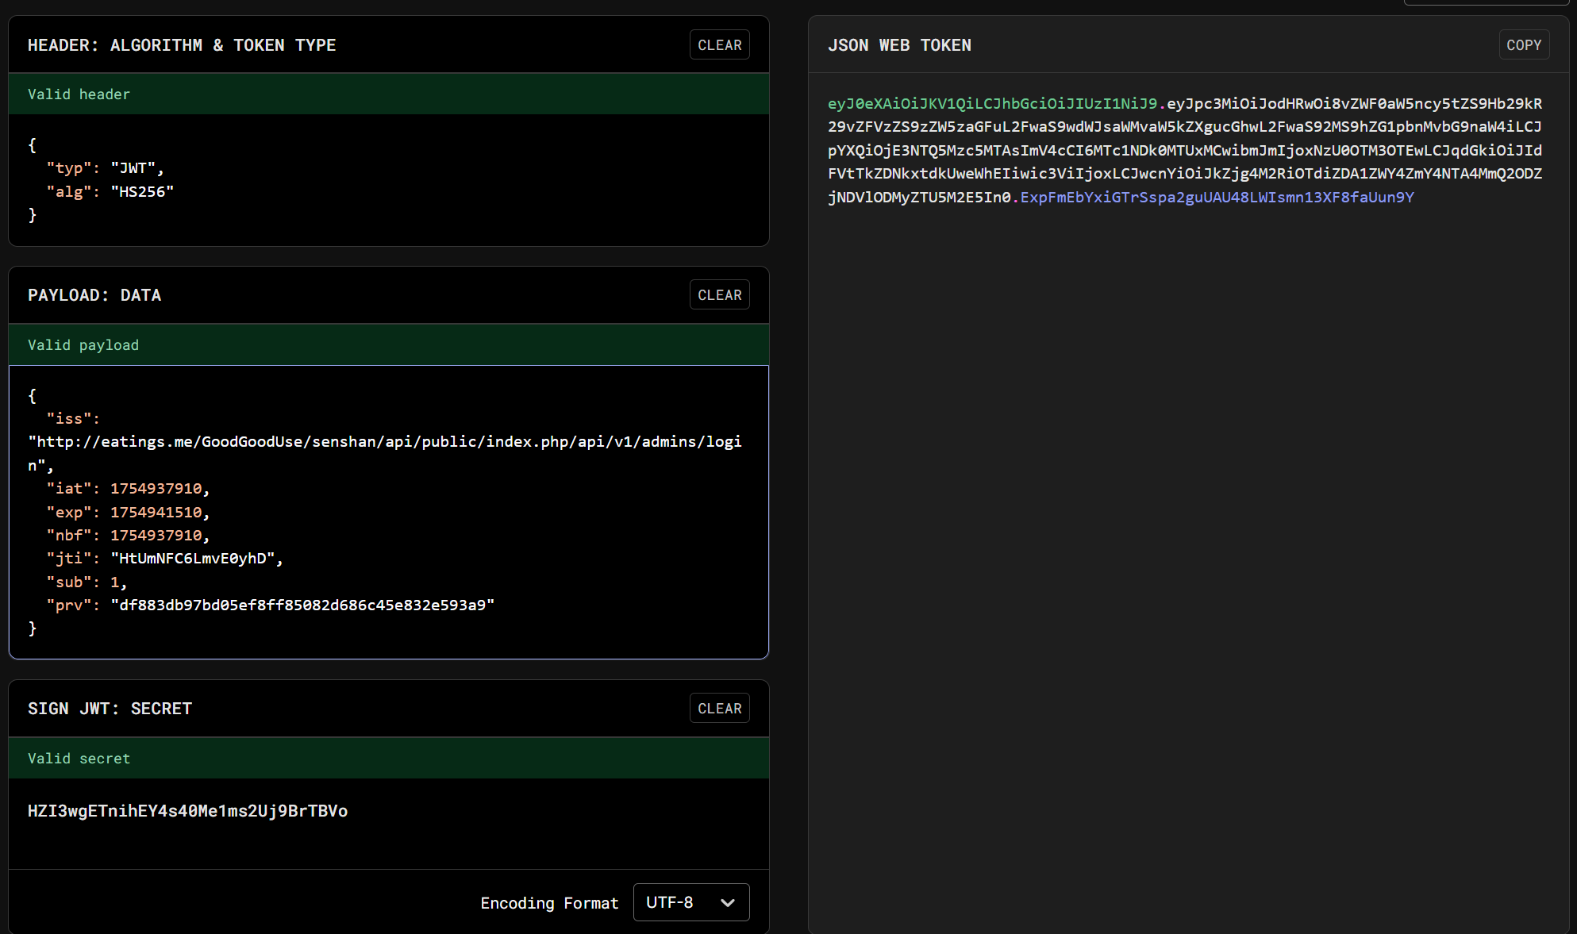Image resolution: width=1577 pixels, height=934 pixels.
Task: Click the "exp" value 1754941510
Action: 156,513
